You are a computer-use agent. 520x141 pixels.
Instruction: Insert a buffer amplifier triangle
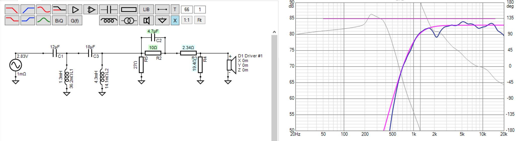75,10
